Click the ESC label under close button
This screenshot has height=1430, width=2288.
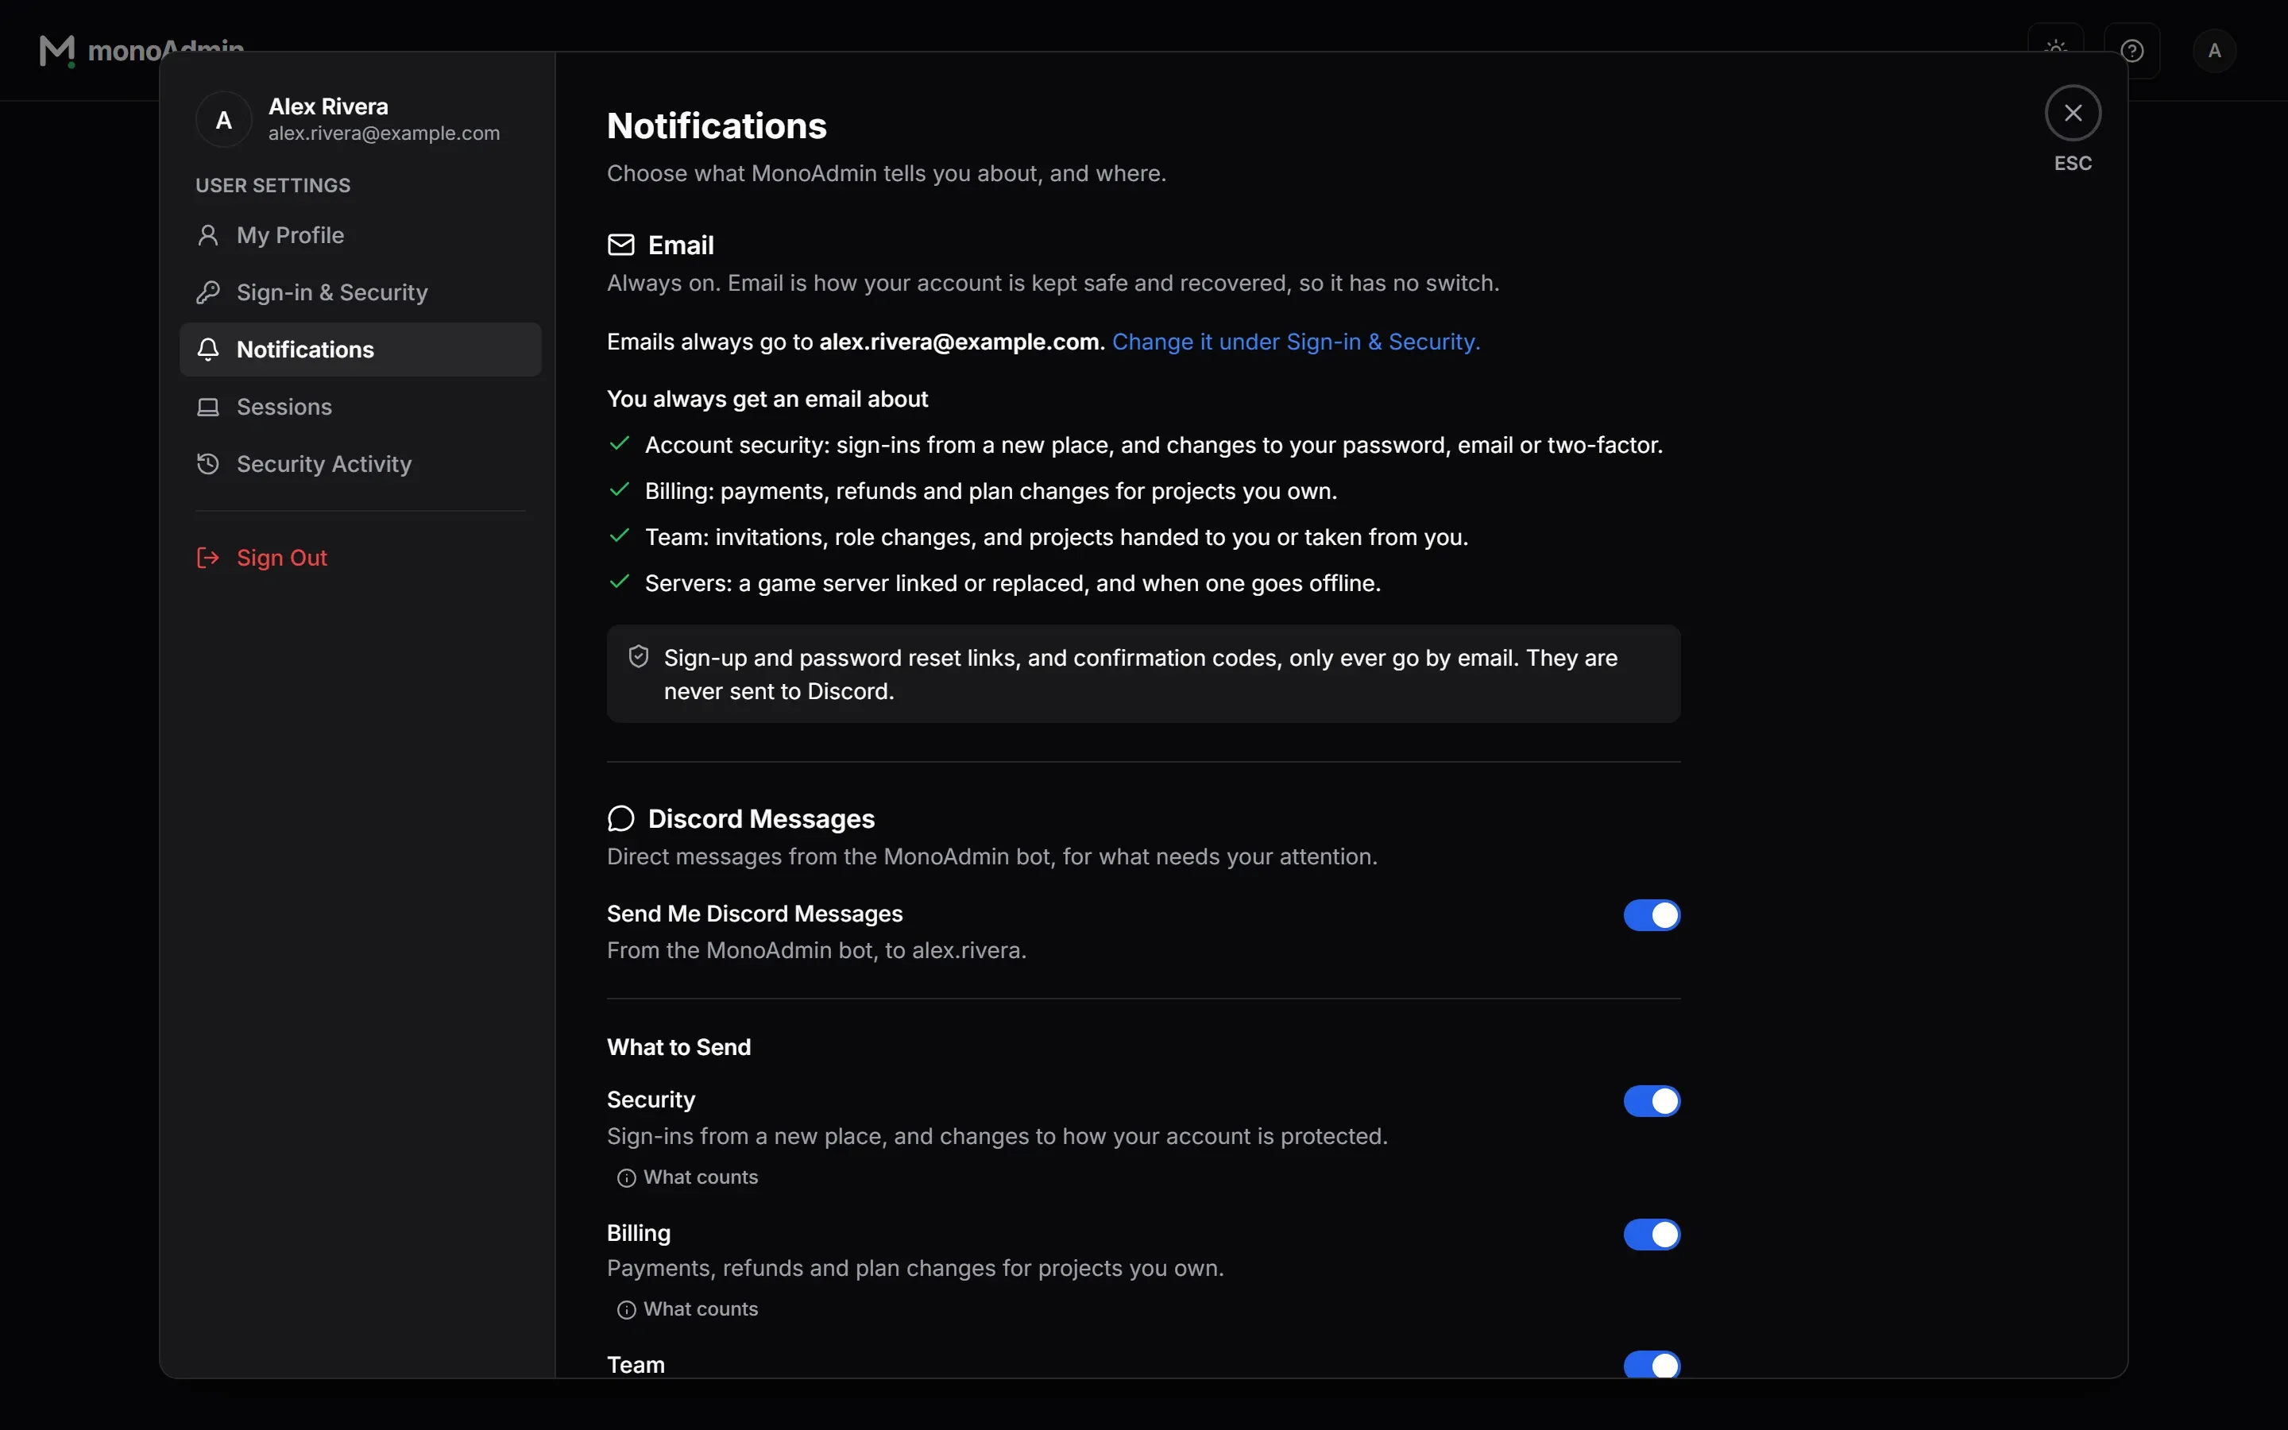(2073, 163)
